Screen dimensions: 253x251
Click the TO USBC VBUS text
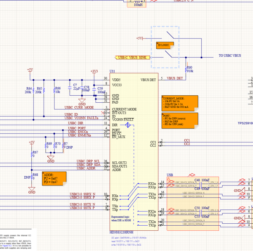[x=230, y=56]
